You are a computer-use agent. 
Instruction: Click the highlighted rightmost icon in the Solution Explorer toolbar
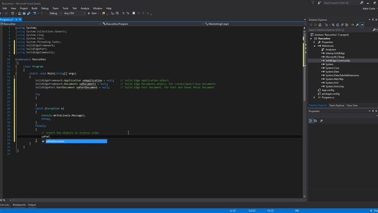(362, 25)
